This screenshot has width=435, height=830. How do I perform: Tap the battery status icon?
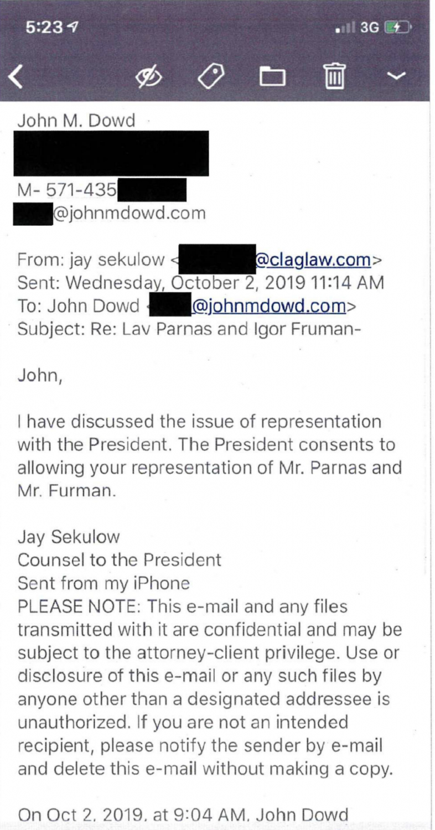coord(399,28)
